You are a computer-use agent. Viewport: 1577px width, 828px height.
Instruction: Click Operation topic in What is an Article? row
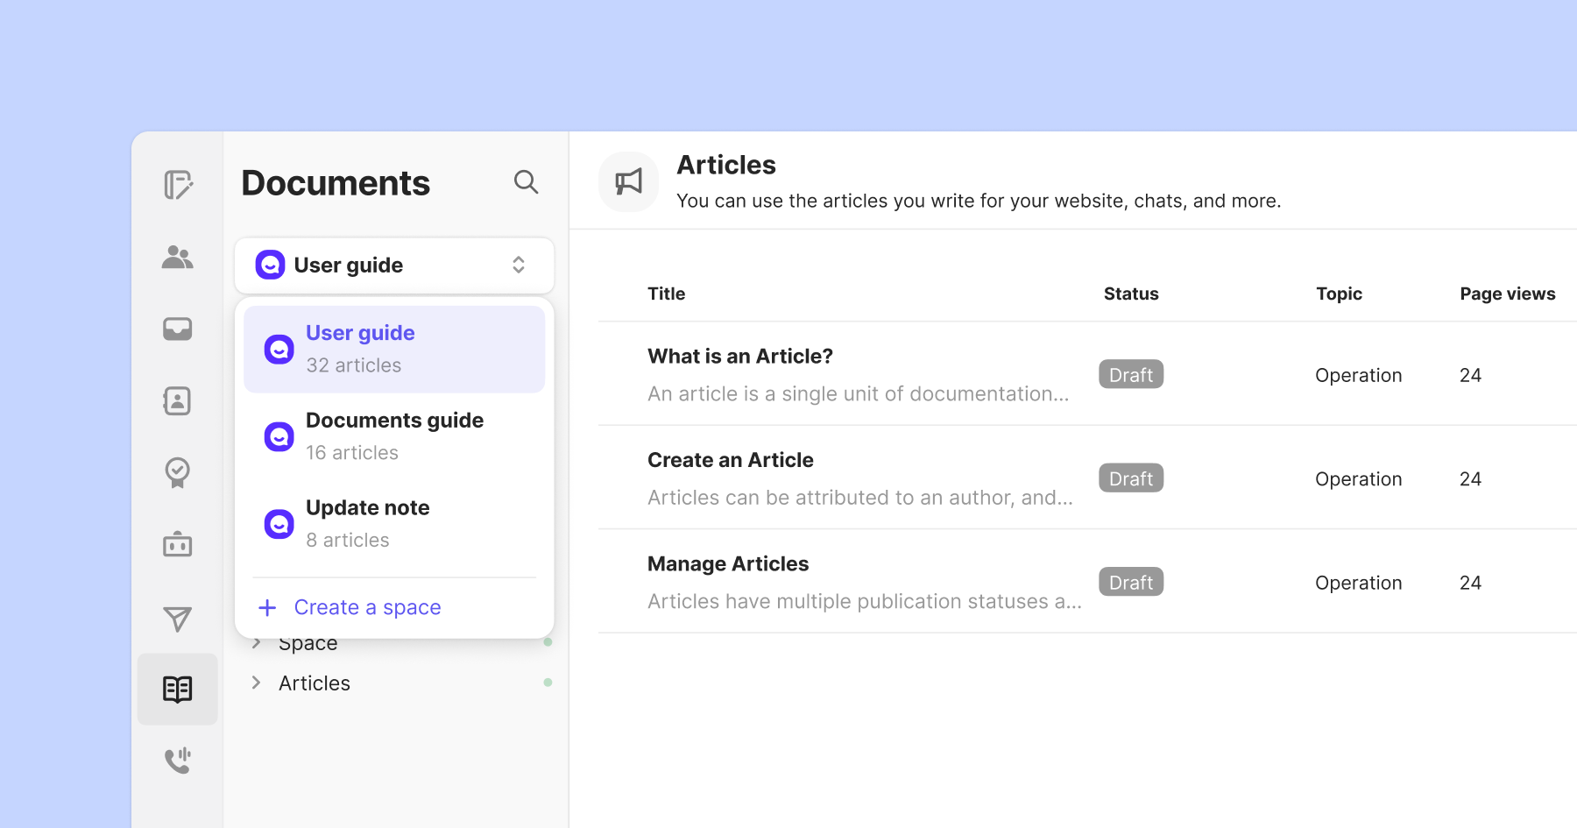[1359, 375]
